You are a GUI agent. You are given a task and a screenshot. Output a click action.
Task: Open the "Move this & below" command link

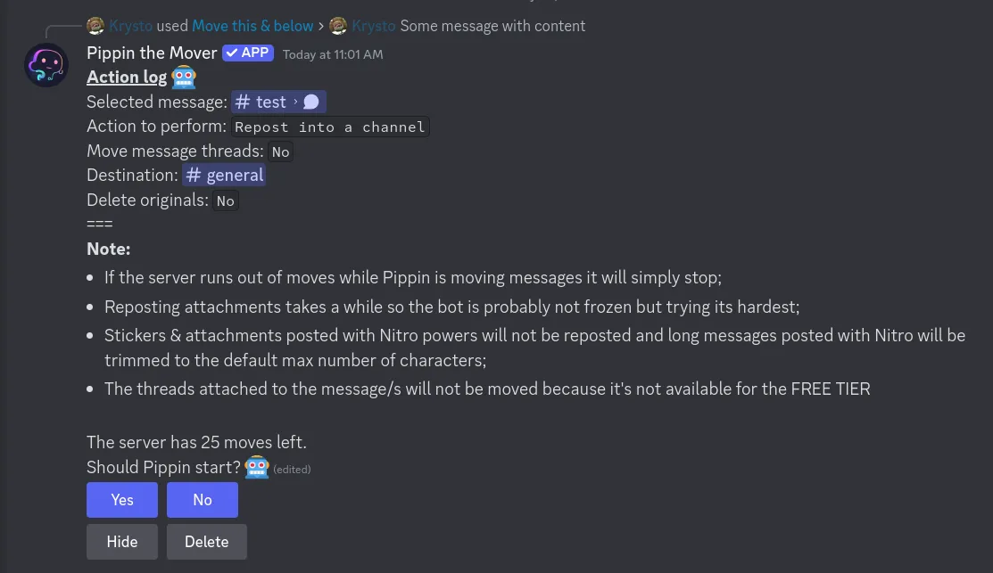pos(252,26)
